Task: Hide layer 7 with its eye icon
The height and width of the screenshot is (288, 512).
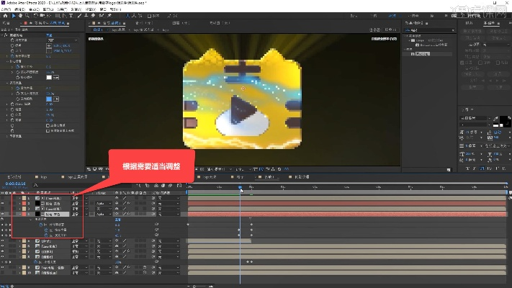Action: 3,251
